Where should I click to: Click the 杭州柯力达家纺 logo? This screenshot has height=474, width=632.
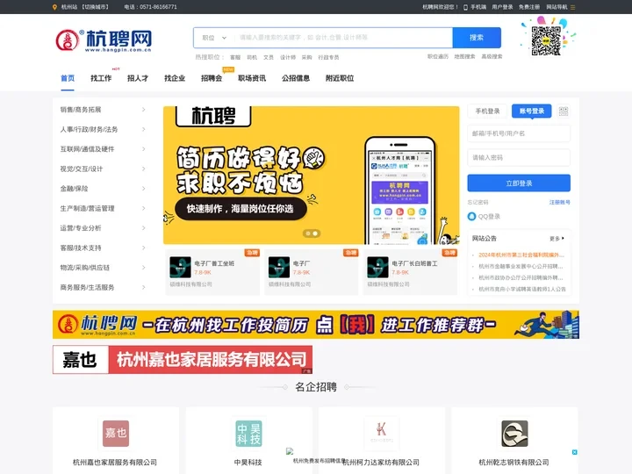pyautogui.click(x=381, y=432)
